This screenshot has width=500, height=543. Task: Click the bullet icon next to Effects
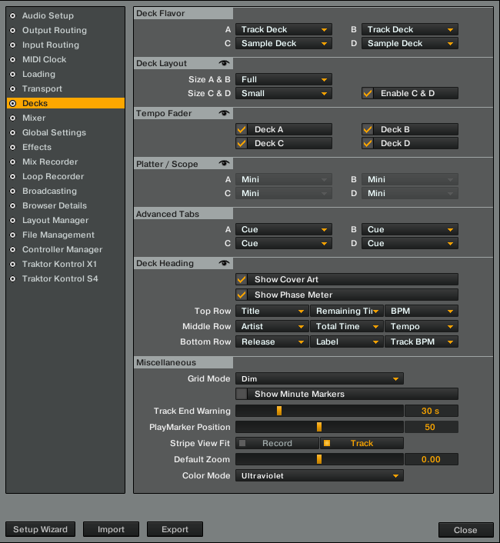tap(12, 148)
